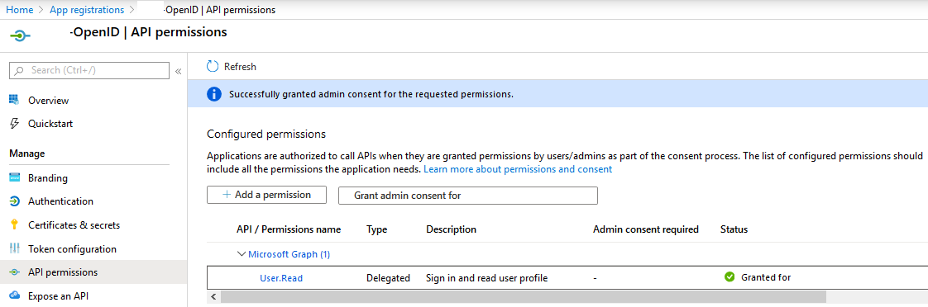Open Branding in the Manage menu
The width and height of the screenshot is (928, 307).
[x=48, y=178]
